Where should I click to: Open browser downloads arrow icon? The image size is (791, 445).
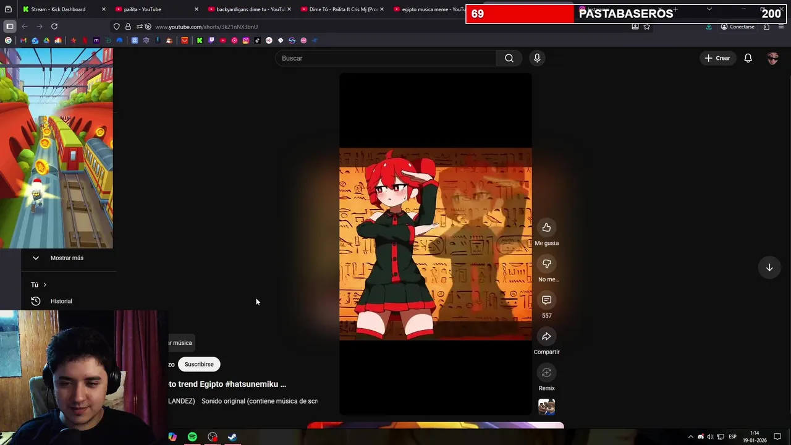[x=709, y=27]
